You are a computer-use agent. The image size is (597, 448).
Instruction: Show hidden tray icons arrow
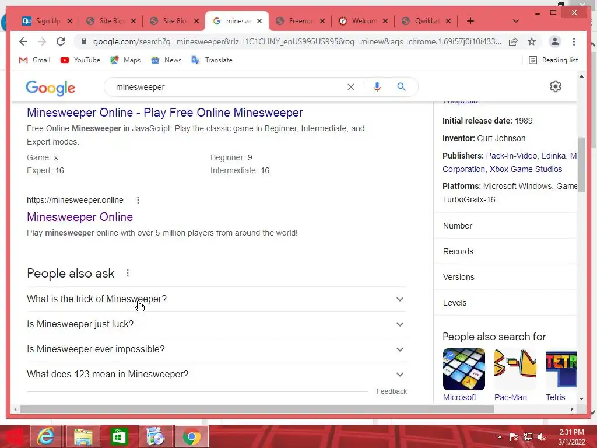tap(500, 437)
